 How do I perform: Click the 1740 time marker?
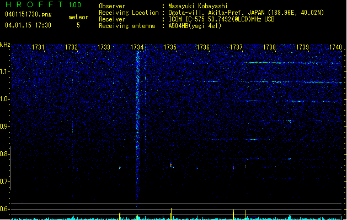coord(335,47)
